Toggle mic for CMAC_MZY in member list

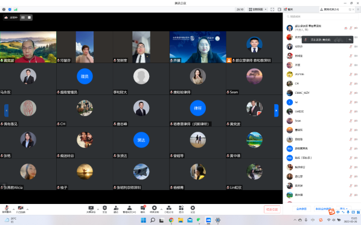tap(351, 93)
